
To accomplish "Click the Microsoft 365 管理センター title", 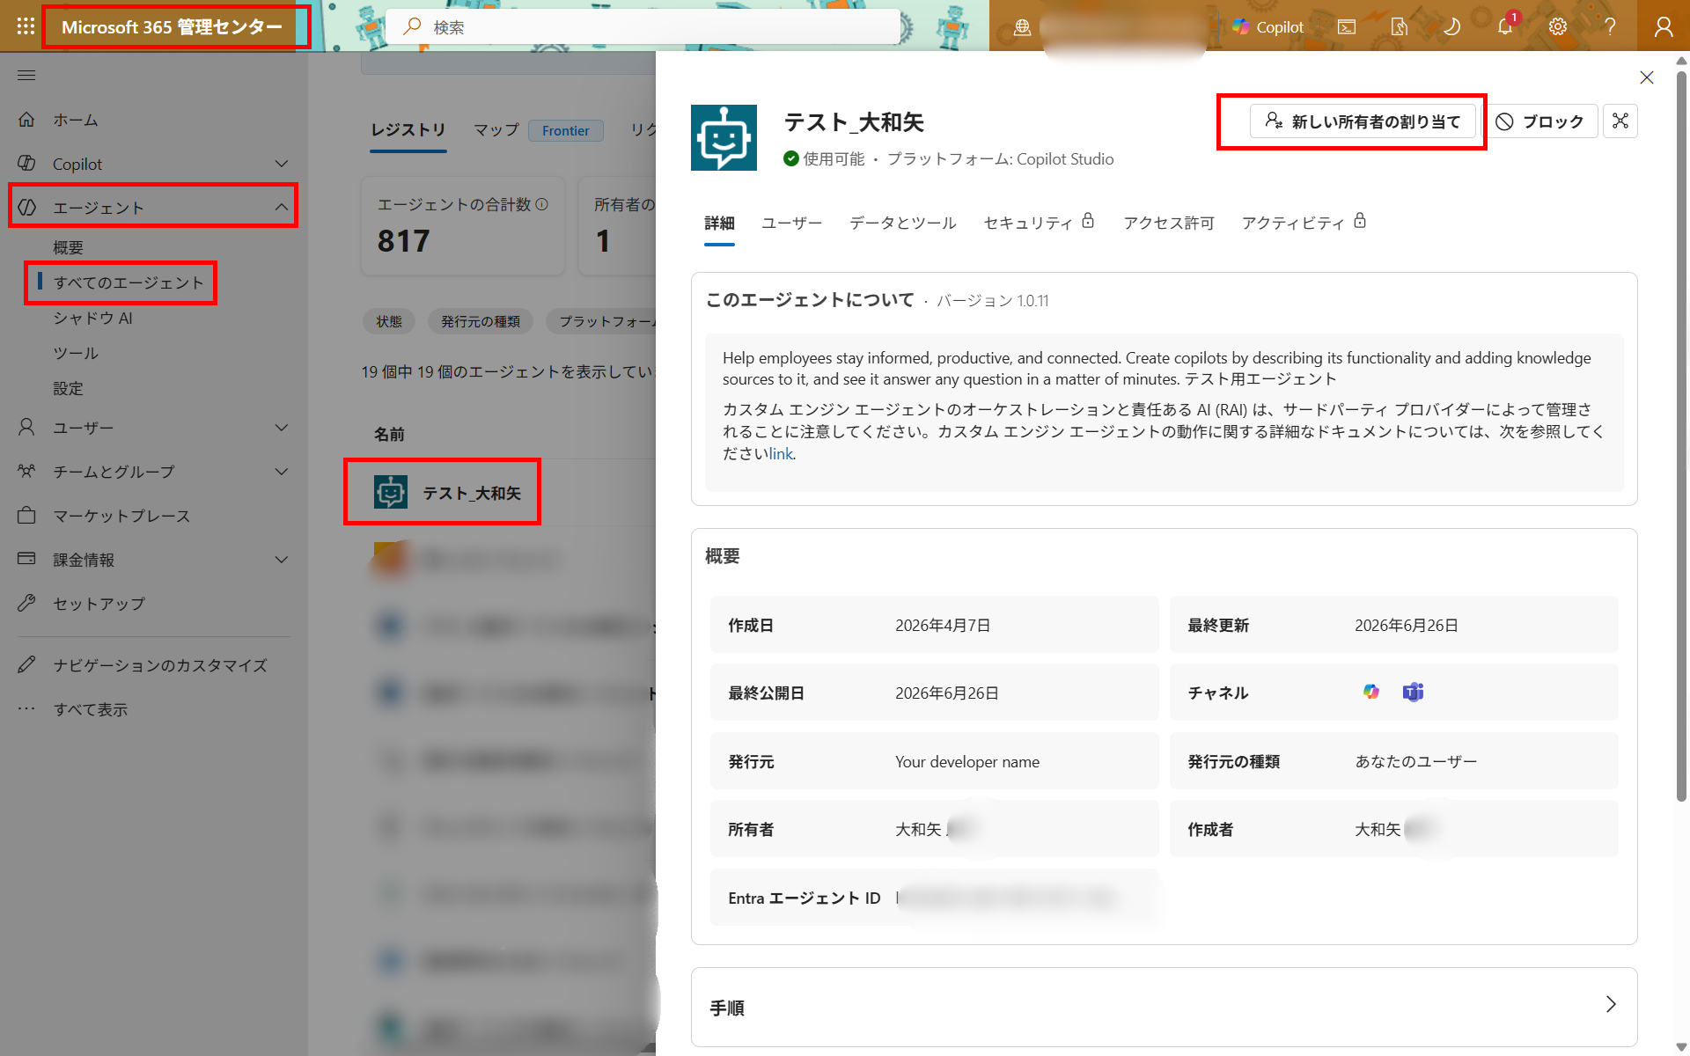I will pos(172,27).
